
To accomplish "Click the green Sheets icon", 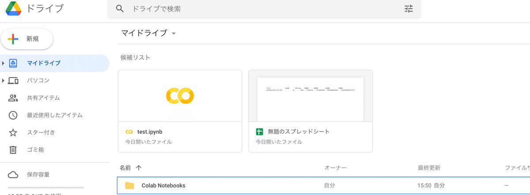I will click(x=259, y=132).
